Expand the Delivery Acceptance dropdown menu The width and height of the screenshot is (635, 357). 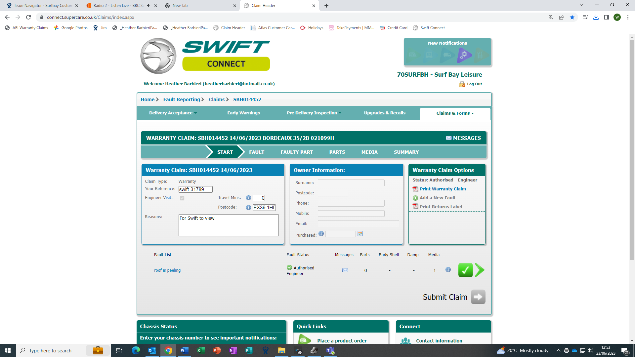pyautogui.click(x=173, y=113)
